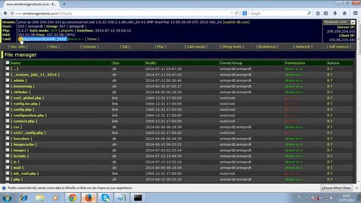This screenshot has width=361, height=203.
Task: Go to Firefox home page icon
Action: coord(345,14)
